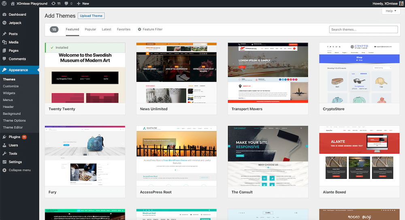Click the Tools wrench icon
Viewport: 405px width, 220px height.
4,154
